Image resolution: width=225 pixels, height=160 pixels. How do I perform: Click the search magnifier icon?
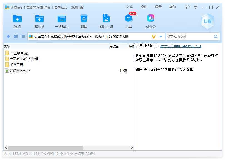click(x=216, y=37)
